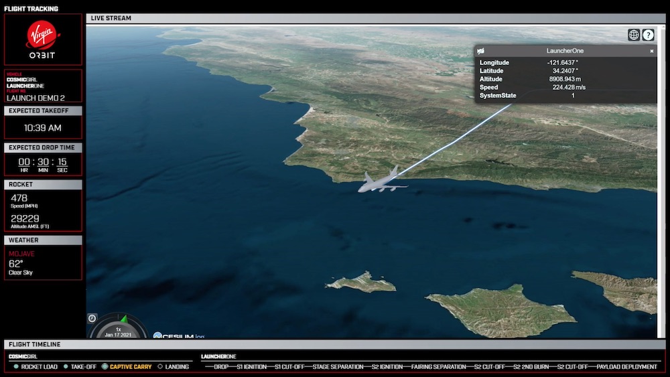This screenshot has width=670, height=377.
Task: Click the Weather panel header
Action: pos(43,240)
